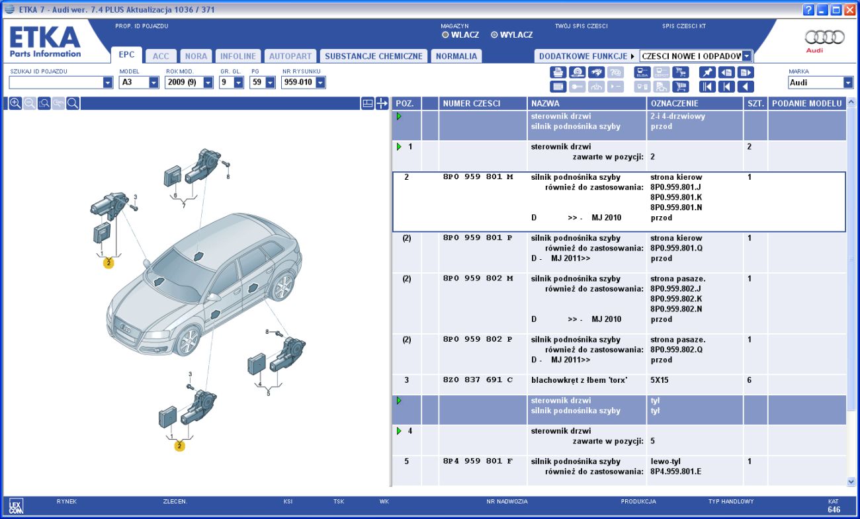Select part number 8Z0 837 691 C
This screenshot has width=860, height=519.
478,380
